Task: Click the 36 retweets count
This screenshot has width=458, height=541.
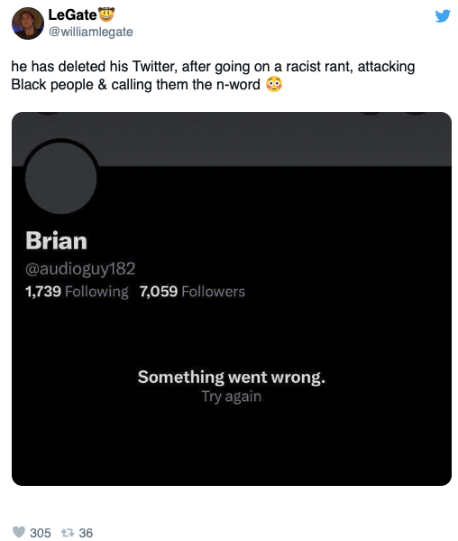Action: [86, 533]
